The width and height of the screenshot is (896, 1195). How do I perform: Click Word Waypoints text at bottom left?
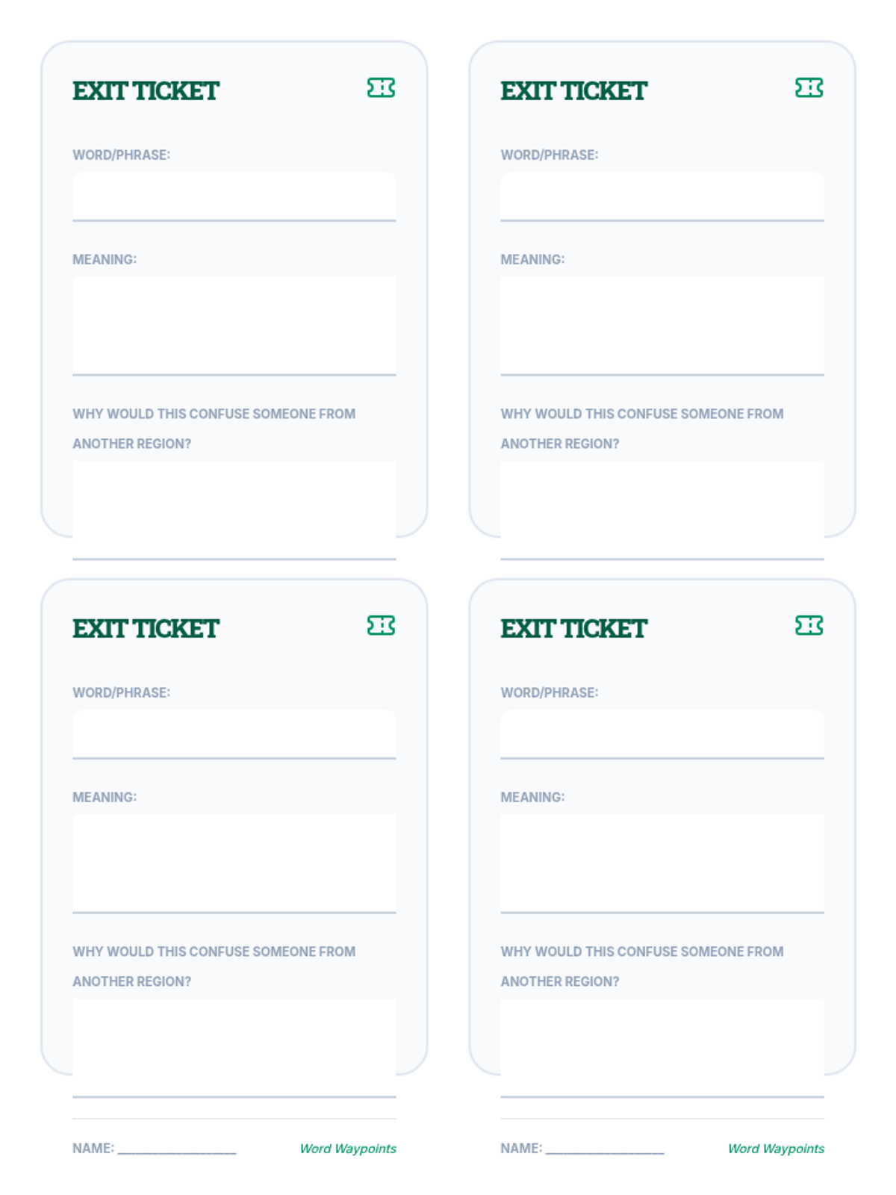click(x=348, y=1149)
